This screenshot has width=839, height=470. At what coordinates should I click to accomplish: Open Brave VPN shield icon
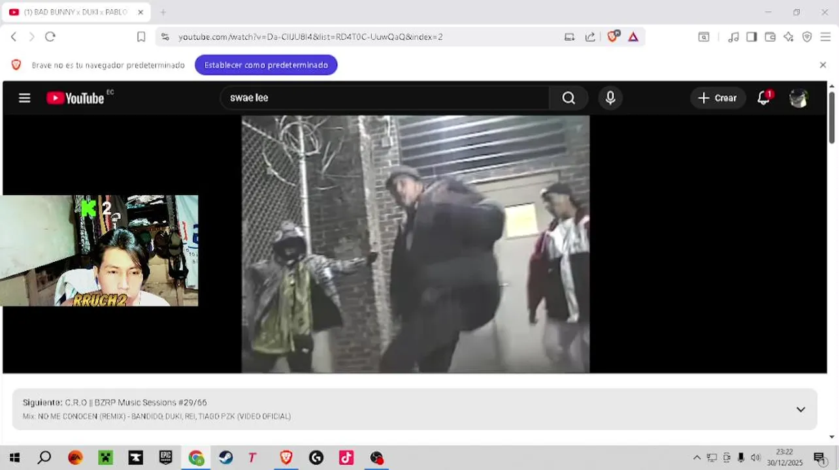(807, 37)
